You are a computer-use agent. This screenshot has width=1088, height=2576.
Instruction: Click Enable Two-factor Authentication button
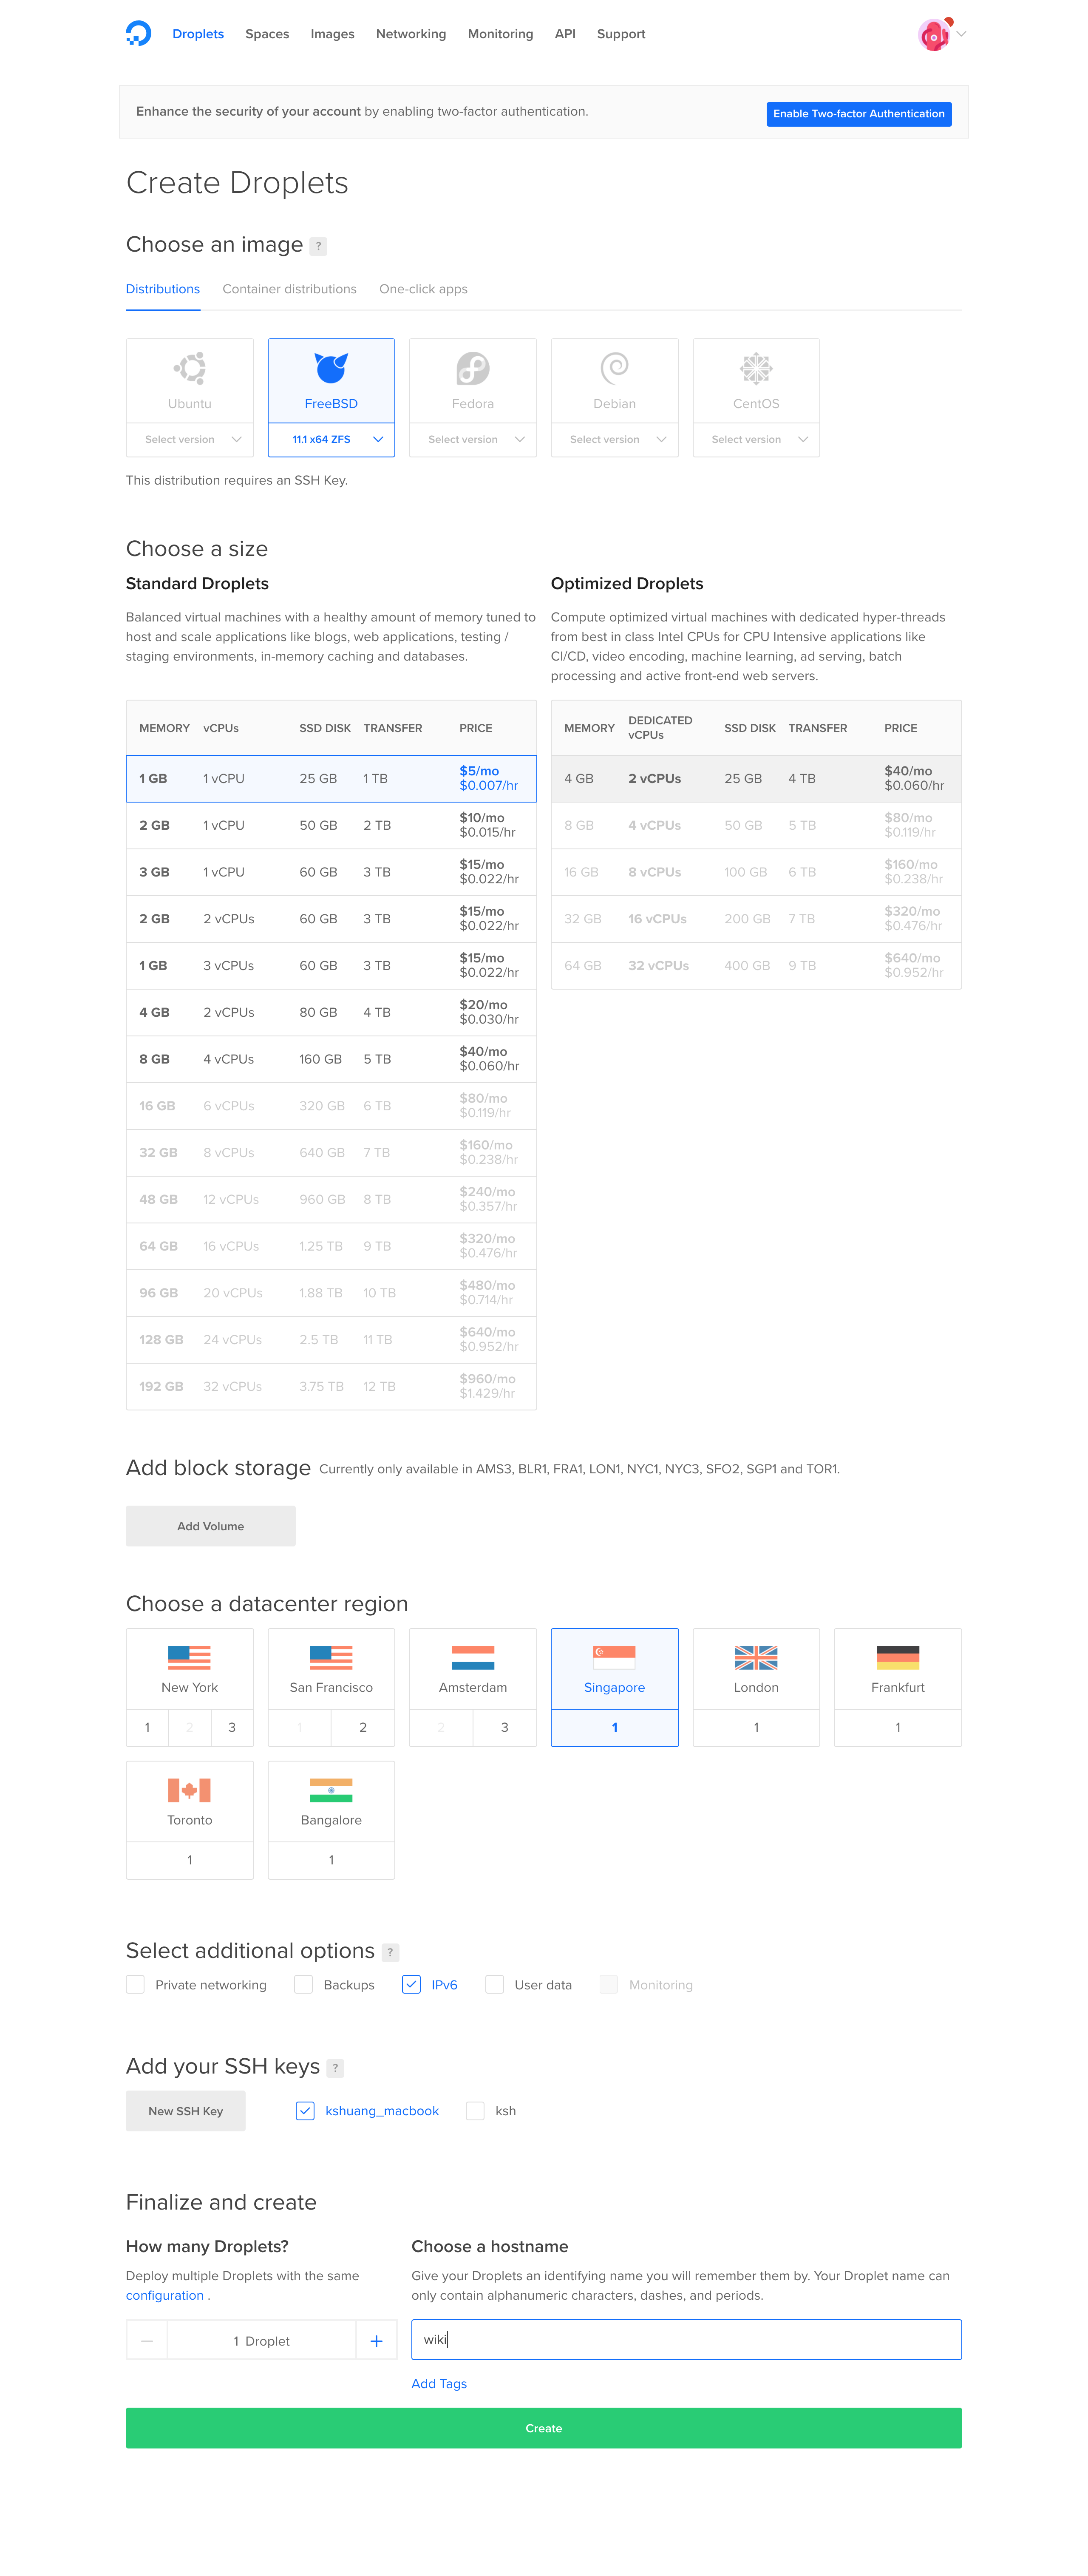click(x=858, y=114)
